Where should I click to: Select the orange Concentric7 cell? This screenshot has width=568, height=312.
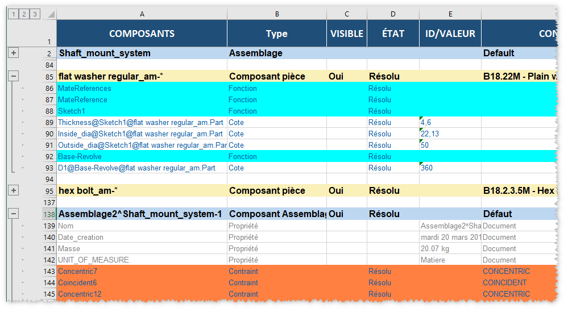click(x=142, y=271)
